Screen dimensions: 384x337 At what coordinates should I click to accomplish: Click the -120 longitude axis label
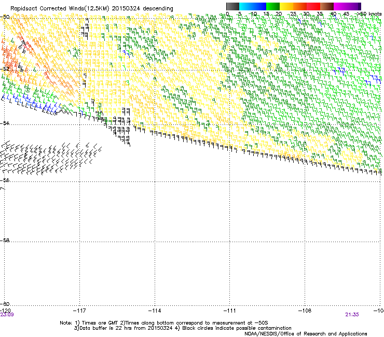[x=5, y=311]
